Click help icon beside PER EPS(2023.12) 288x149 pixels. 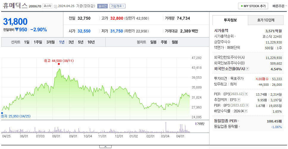click(x=246, y=94)
